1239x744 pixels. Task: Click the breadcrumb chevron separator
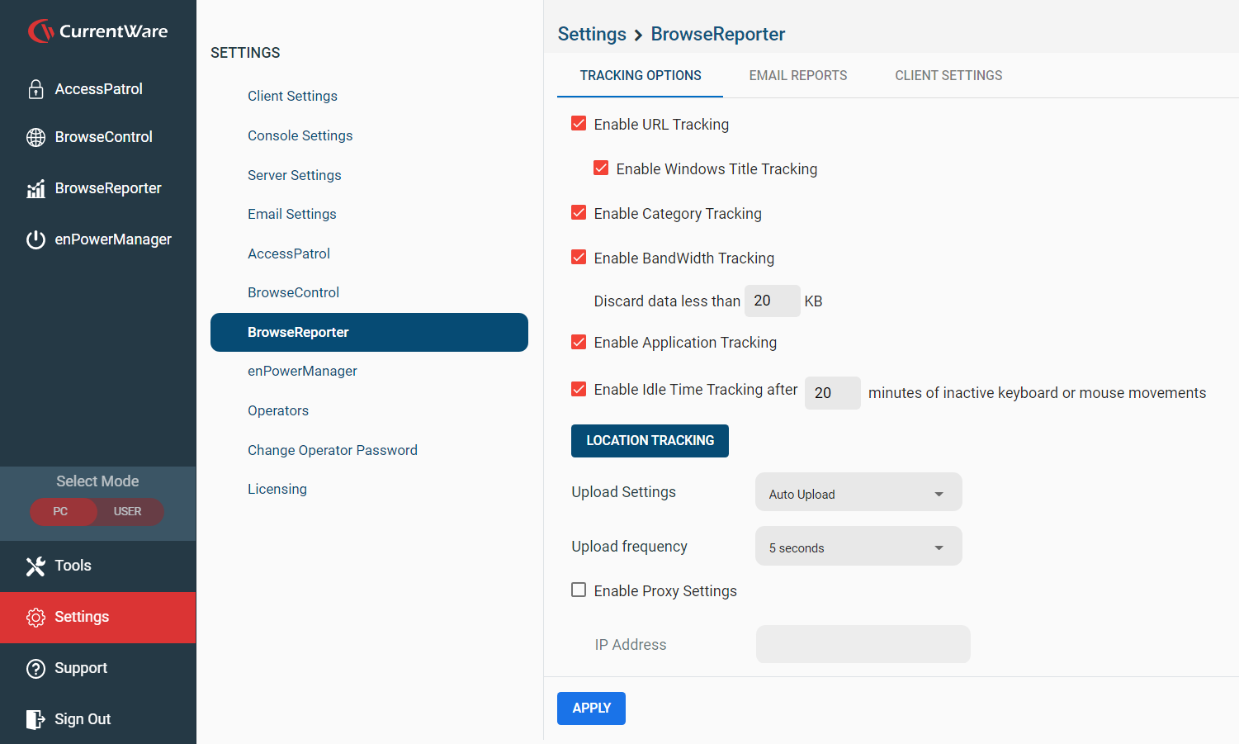(638, 35)
